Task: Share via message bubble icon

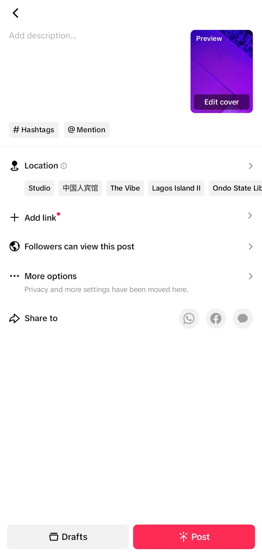Action: (243, 319)
